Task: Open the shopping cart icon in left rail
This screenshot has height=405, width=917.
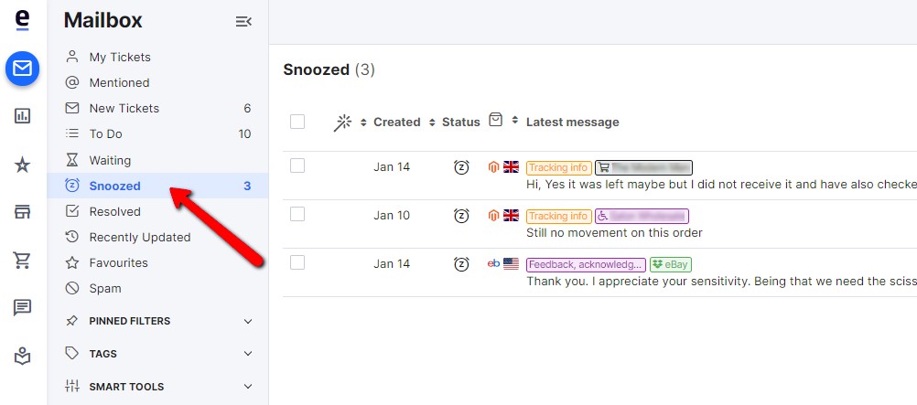Action: [22, 260]
